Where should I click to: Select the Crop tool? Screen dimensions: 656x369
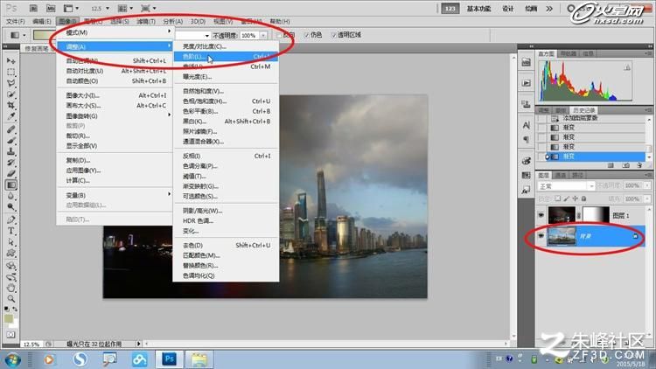10,105
